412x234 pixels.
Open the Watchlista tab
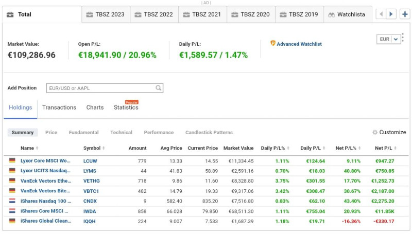(348, 14)
